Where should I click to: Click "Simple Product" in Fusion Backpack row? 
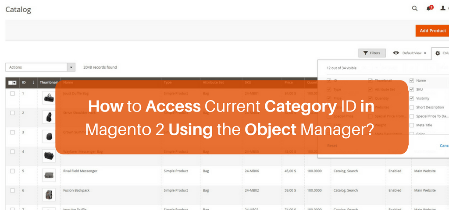(x=176, y=190)
